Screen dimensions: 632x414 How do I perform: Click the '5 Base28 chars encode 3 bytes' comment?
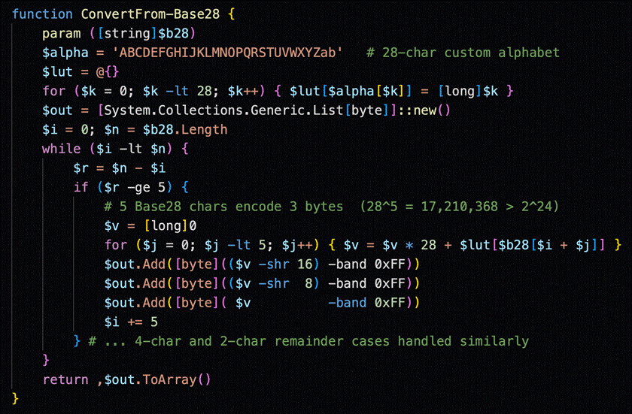tap(223, 207)
